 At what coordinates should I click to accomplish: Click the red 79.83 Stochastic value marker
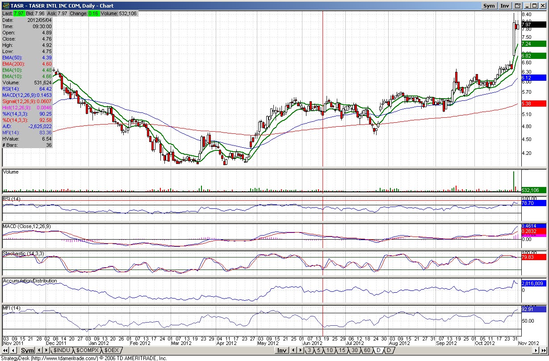tap(534, 257)
